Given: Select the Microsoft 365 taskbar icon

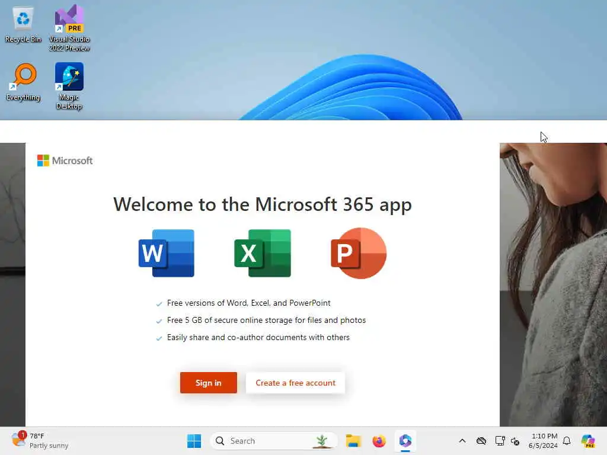Looking at the screenshot, I should (x=405, y=441).
